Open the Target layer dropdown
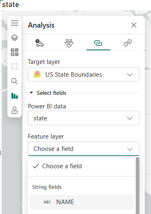The width and height of the screenshot is (151, 214). click(x=83, y=75)
